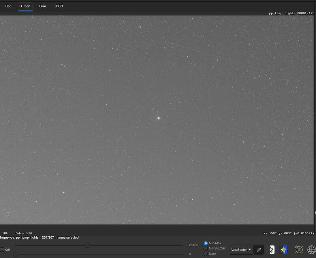Toggle the negative view icon
316x258 pixels.
[272, 250]
